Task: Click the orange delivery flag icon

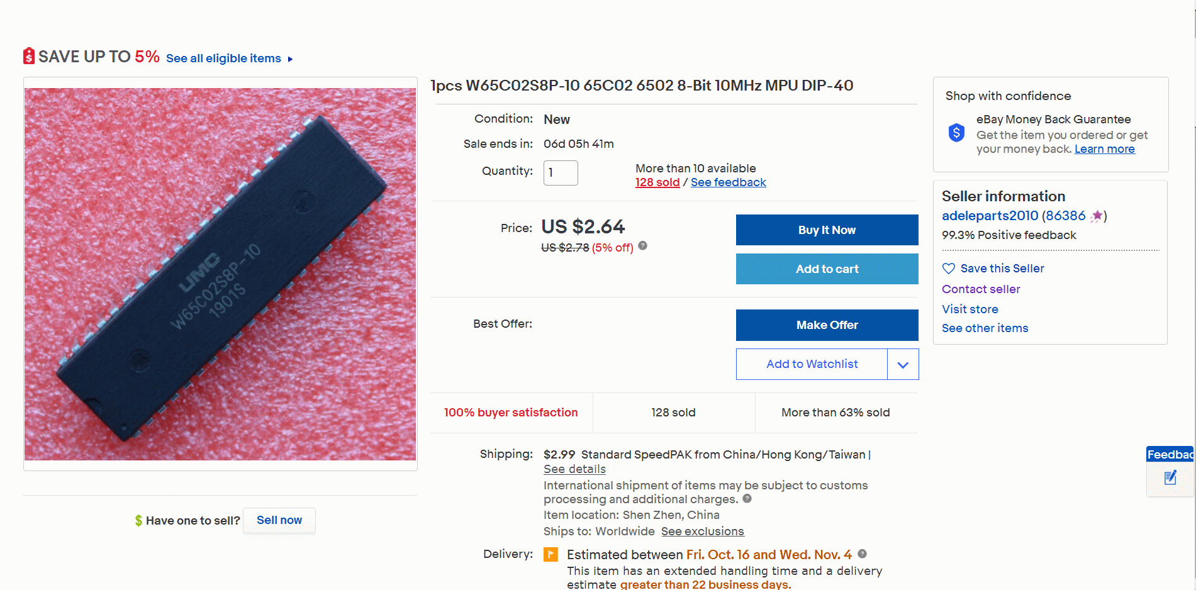Action: click(x=550, y=554)
